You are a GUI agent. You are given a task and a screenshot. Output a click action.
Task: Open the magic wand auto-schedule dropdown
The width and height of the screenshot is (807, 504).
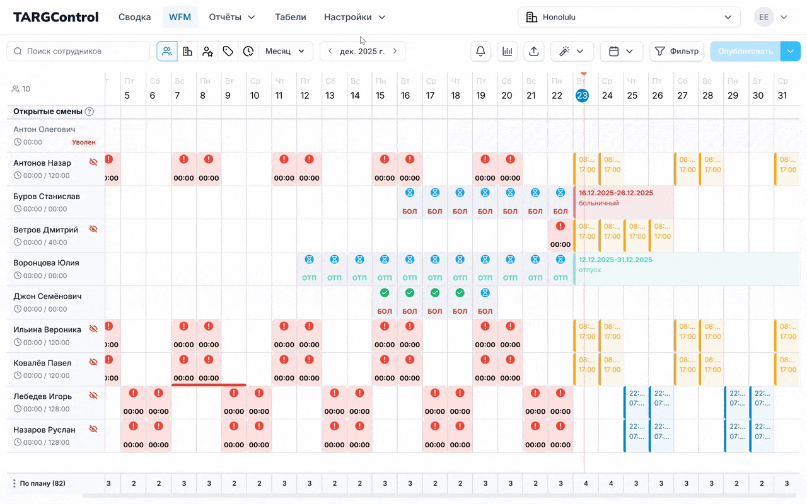571,52
